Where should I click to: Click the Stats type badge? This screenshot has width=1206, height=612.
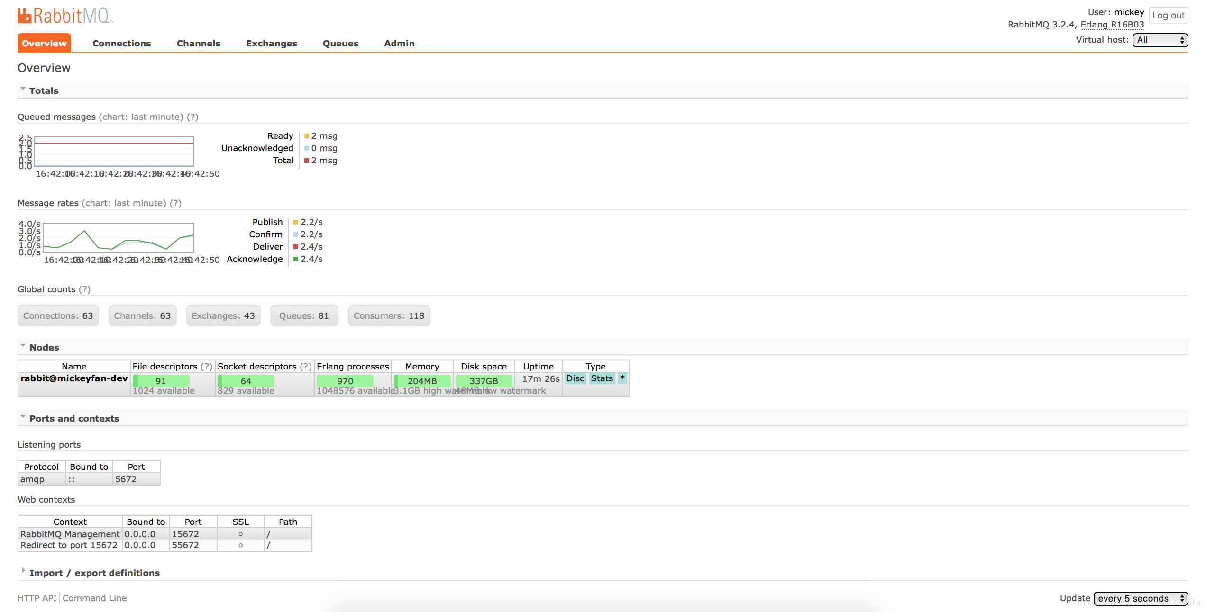602,378
